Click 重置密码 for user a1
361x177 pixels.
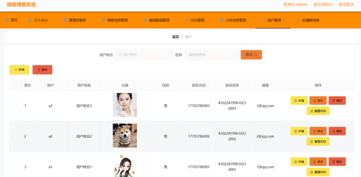coord(318,172)
